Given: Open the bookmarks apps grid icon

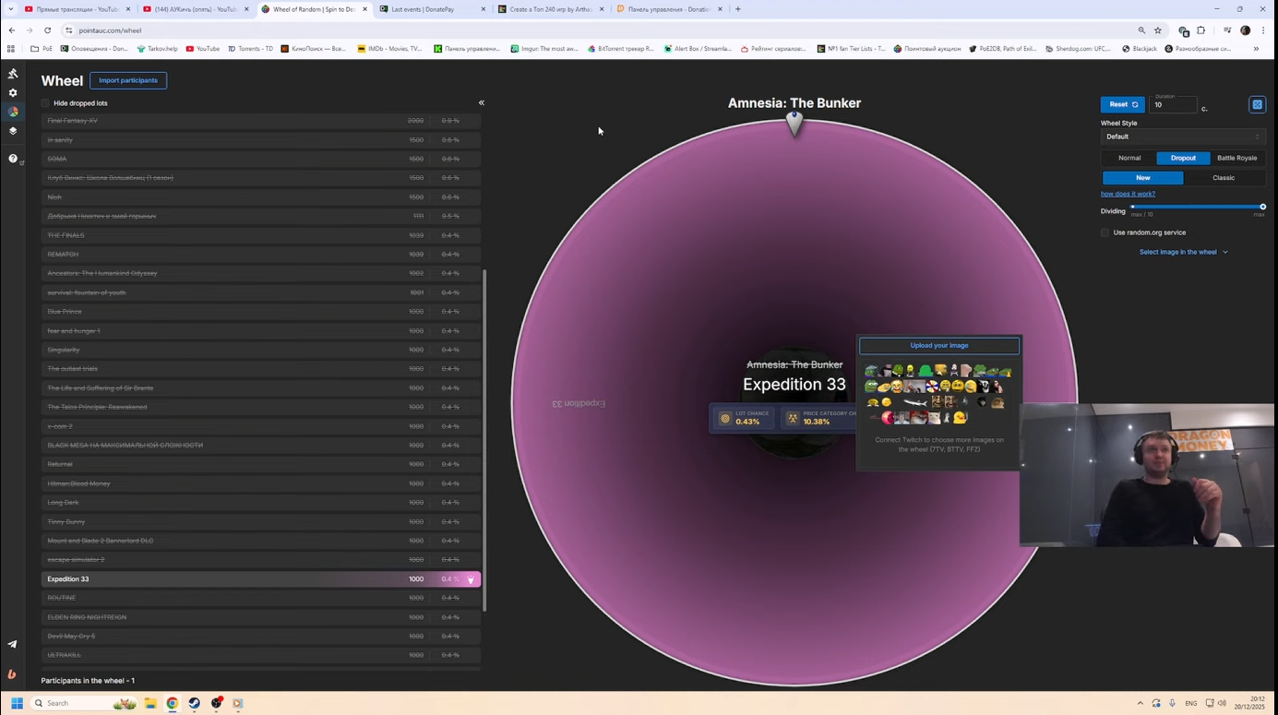Looking at the screenshot, I should (11, 49).
